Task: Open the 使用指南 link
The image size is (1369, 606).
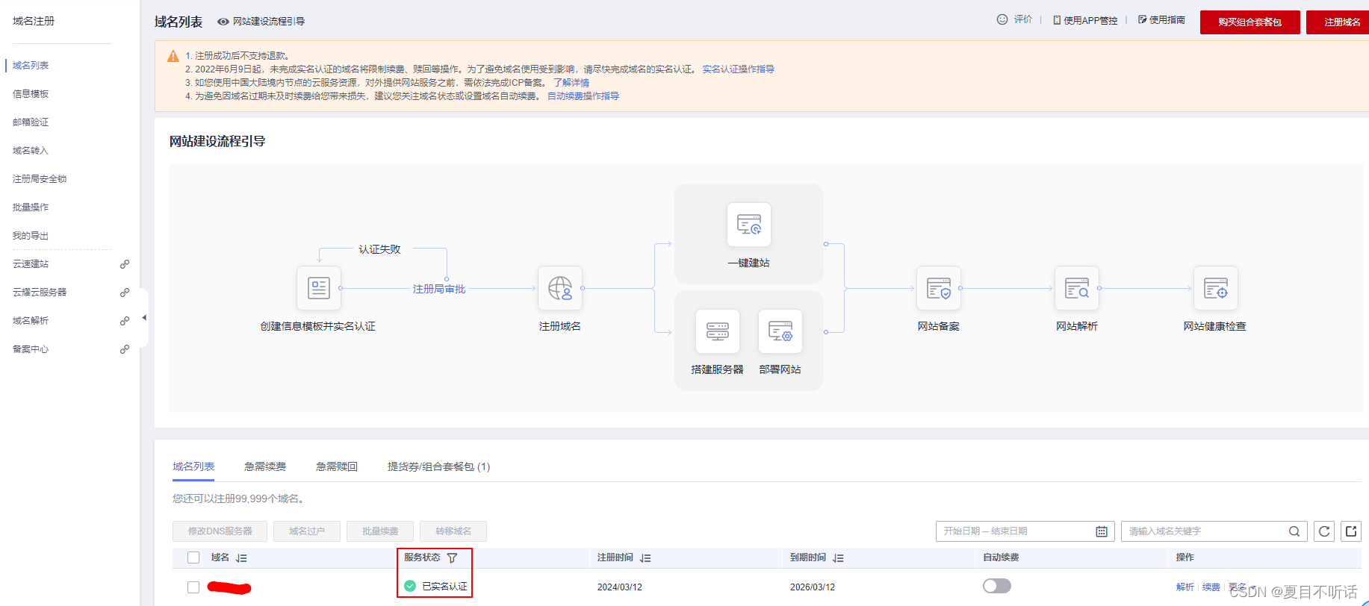Action: (1161, 20)
